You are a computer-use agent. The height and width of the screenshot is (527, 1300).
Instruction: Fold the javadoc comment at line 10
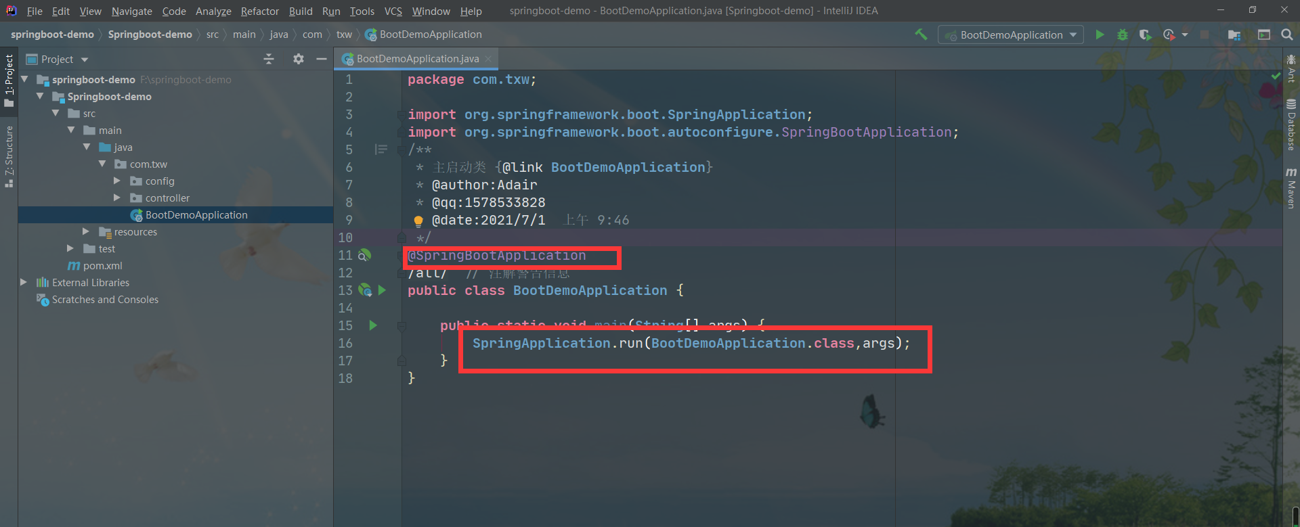[x=402, y=237]
